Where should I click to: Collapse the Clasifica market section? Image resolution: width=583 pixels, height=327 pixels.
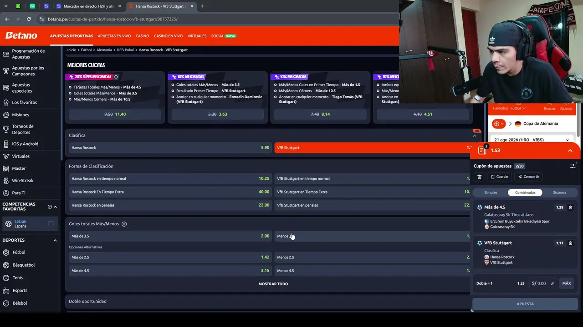(474, 135)
